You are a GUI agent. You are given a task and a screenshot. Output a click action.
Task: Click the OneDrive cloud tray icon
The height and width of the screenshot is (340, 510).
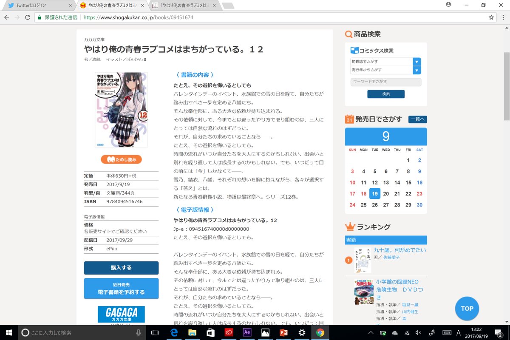pos(395,332)
